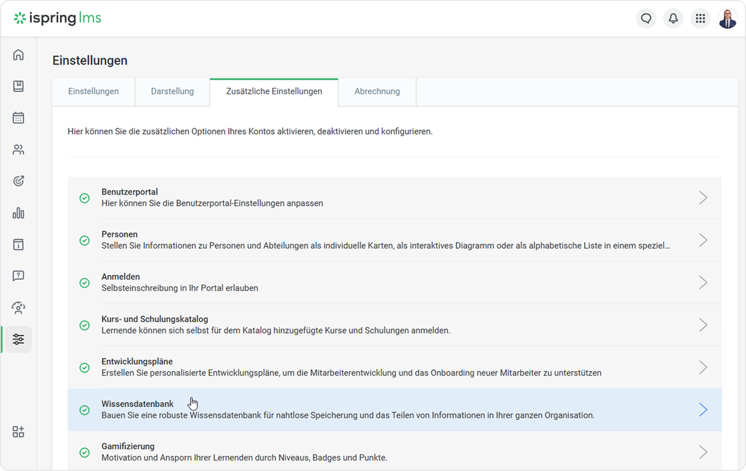Click the Einstellungen page heading
This screenshot has height=471, width=746.
point(90,61)
